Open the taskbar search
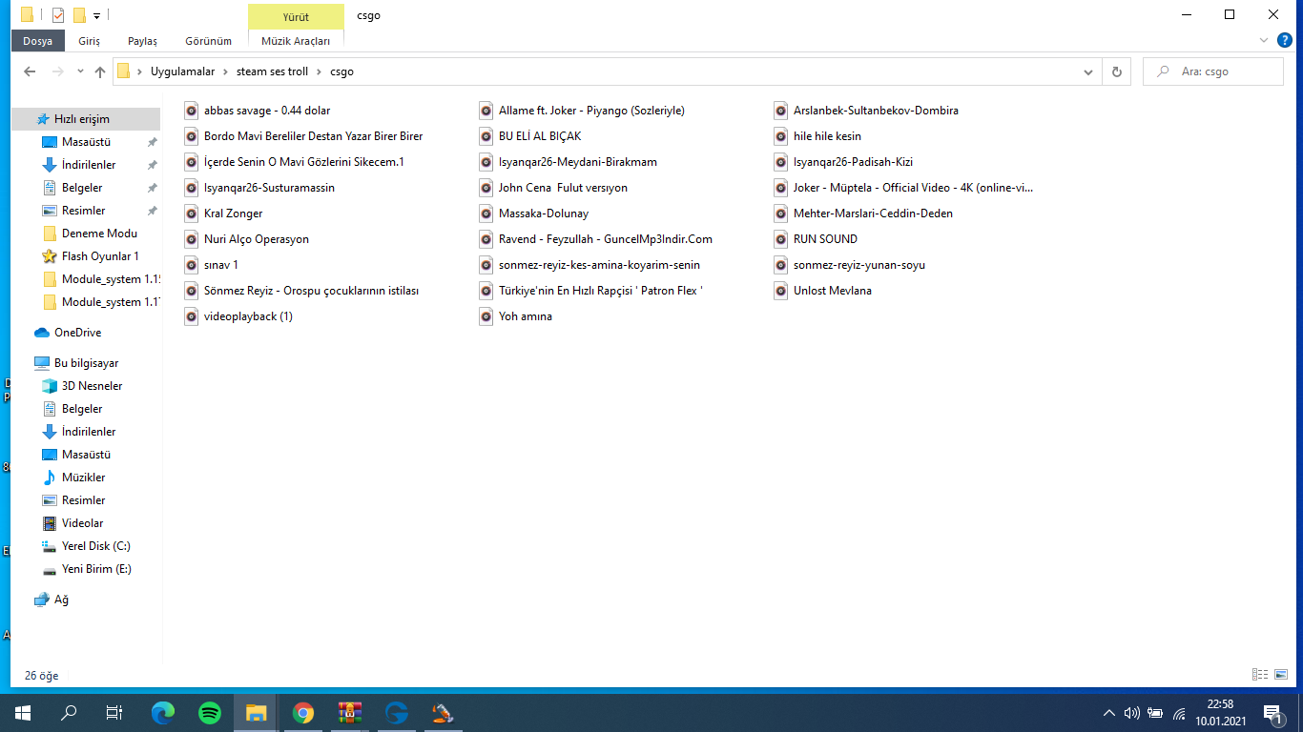The width and height of the screenshot is (1303, 732). point(69,713)
